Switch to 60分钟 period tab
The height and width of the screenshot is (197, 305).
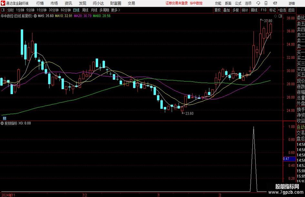[x=66, y=10]
